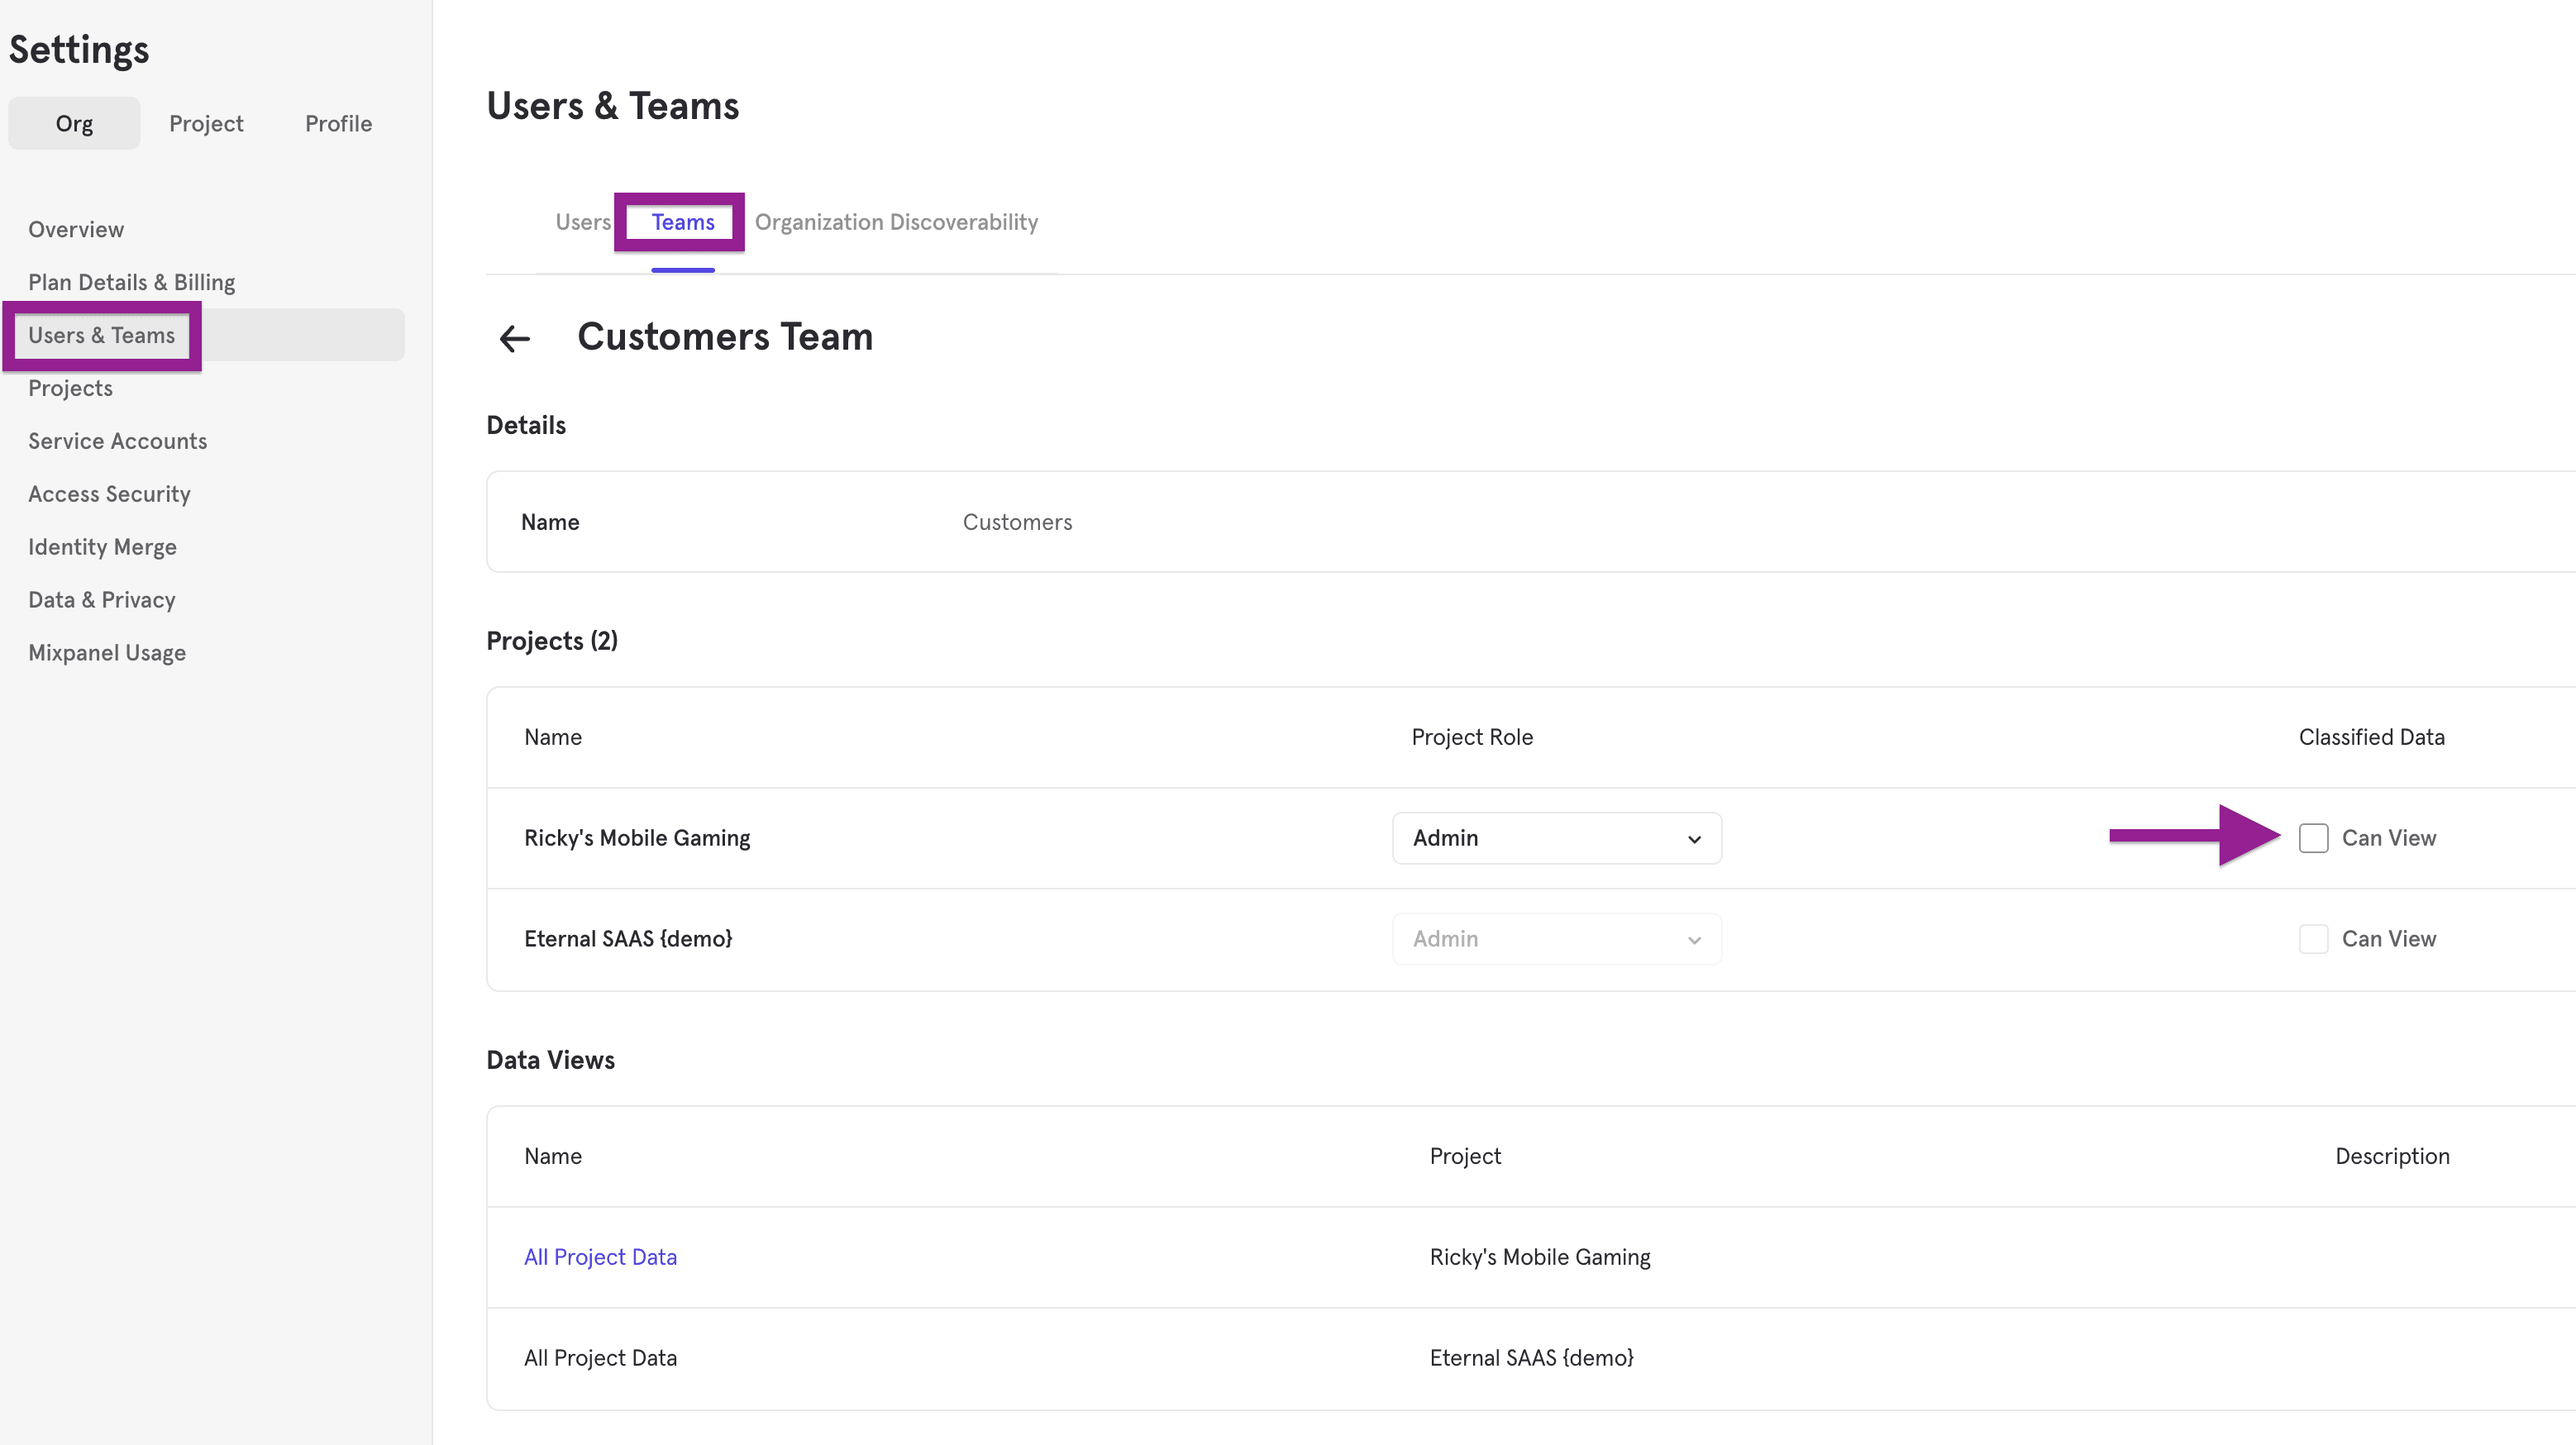Click the Name field showing Customers

coord(1017,521)
